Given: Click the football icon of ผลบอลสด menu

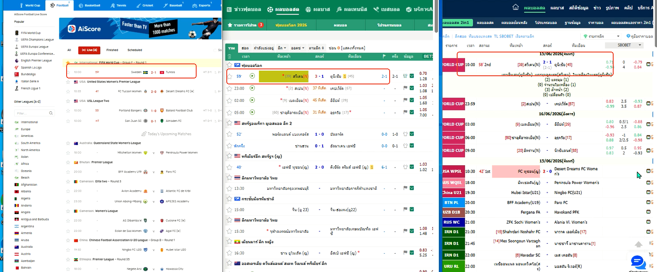Looking at the screenshot, I should point(271,9).
